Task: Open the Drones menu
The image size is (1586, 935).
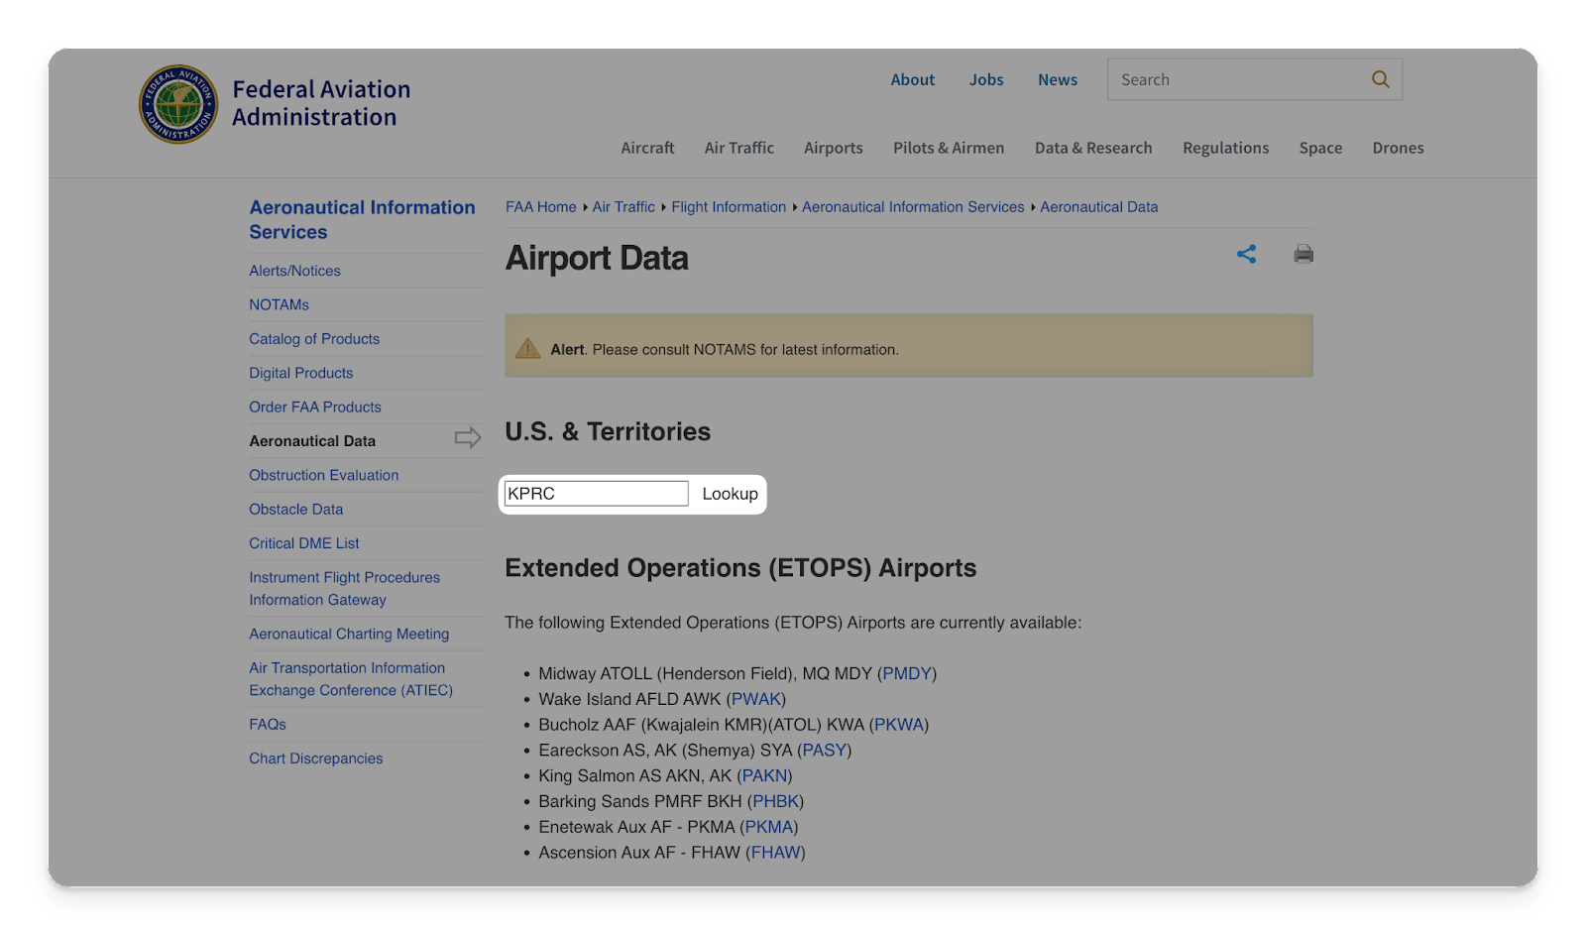Action: (x=1398, y=148)
